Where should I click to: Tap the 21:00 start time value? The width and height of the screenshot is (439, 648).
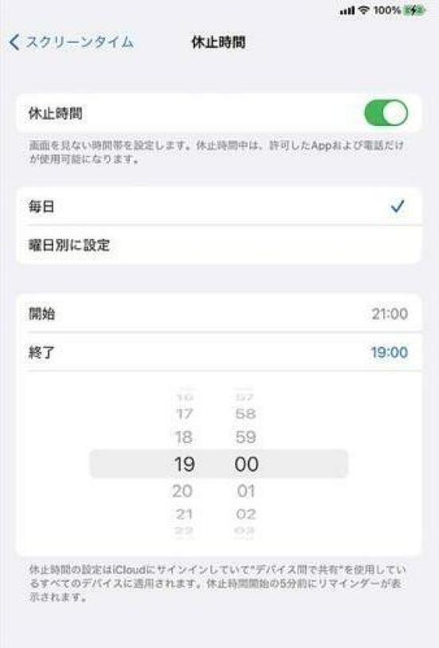[390, 314]
